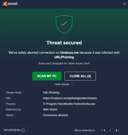Click the blocked hivebuzz.me URL value
This screenshot has width=128, height=135.
coord(70,98)
